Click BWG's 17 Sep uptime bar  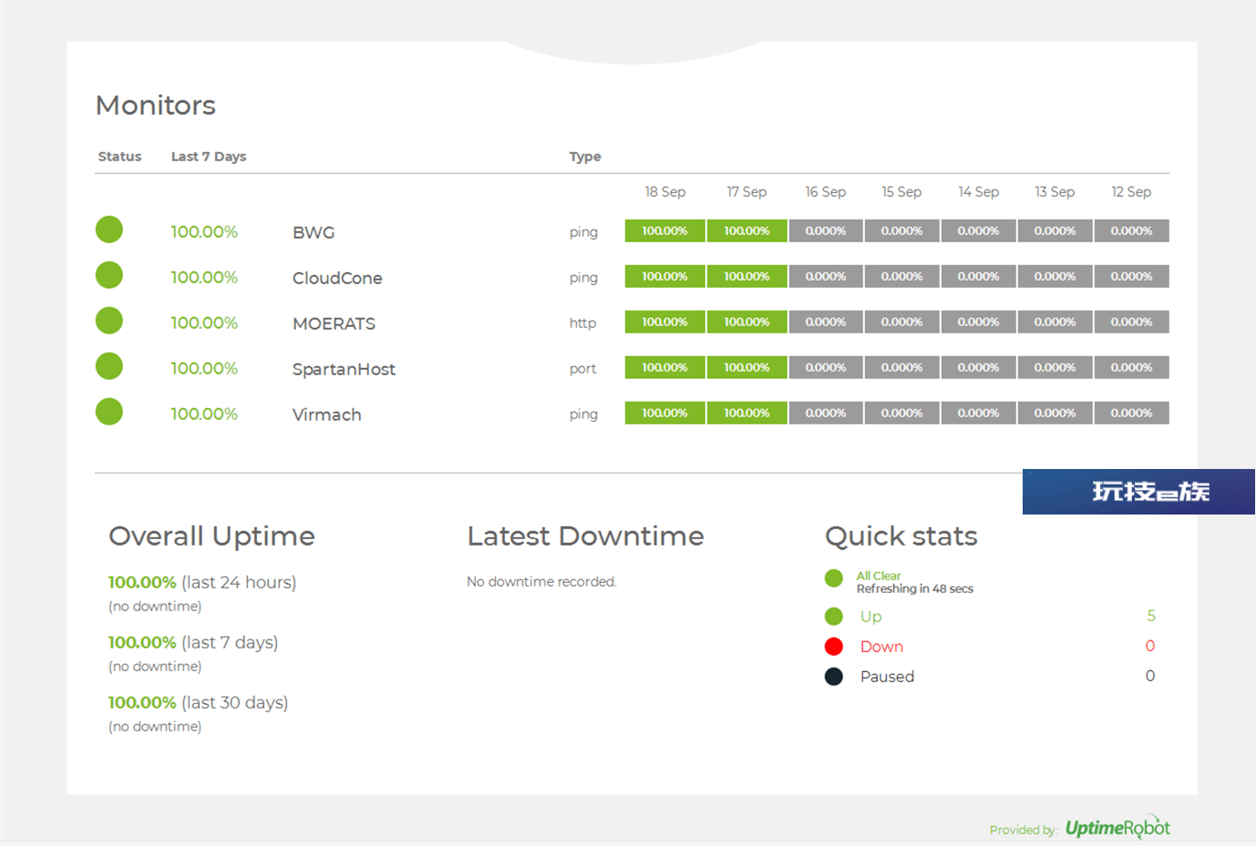[746, 230]
